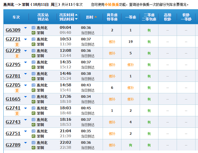Click first class count 19 for G2721
Viewport: 198px width, 153px height.
point(131,42)
